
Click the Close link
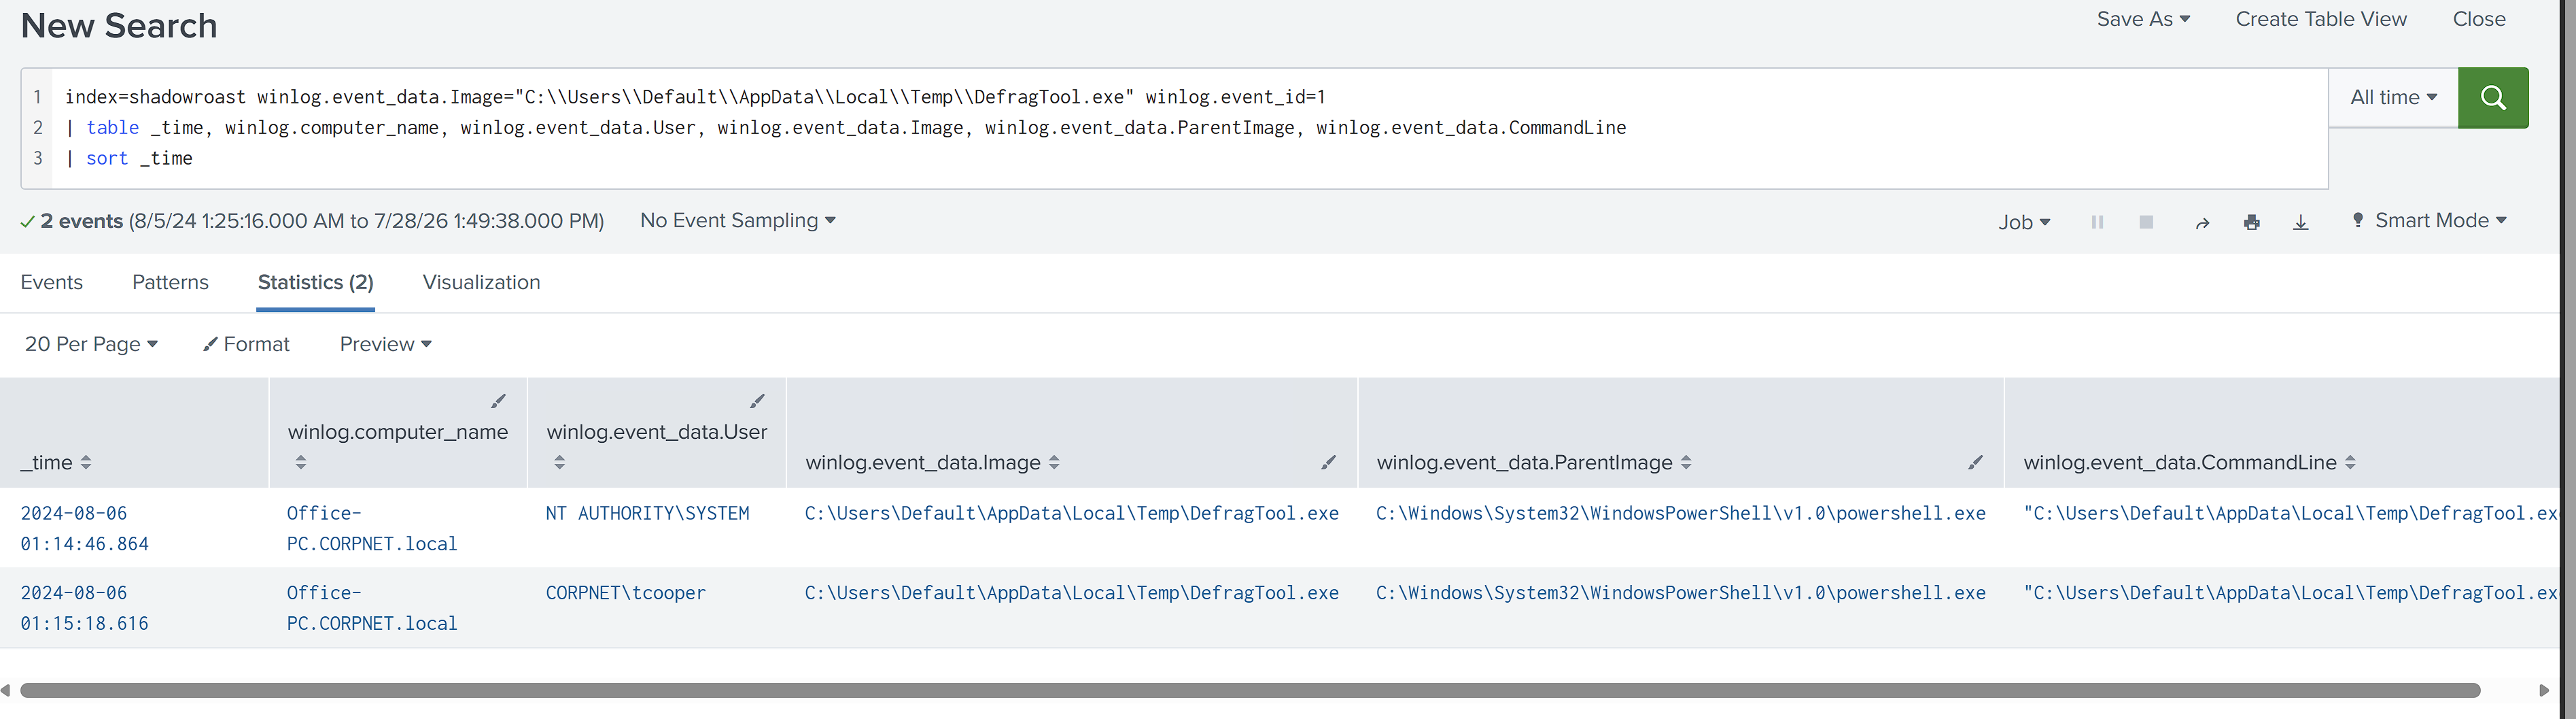2479,19
